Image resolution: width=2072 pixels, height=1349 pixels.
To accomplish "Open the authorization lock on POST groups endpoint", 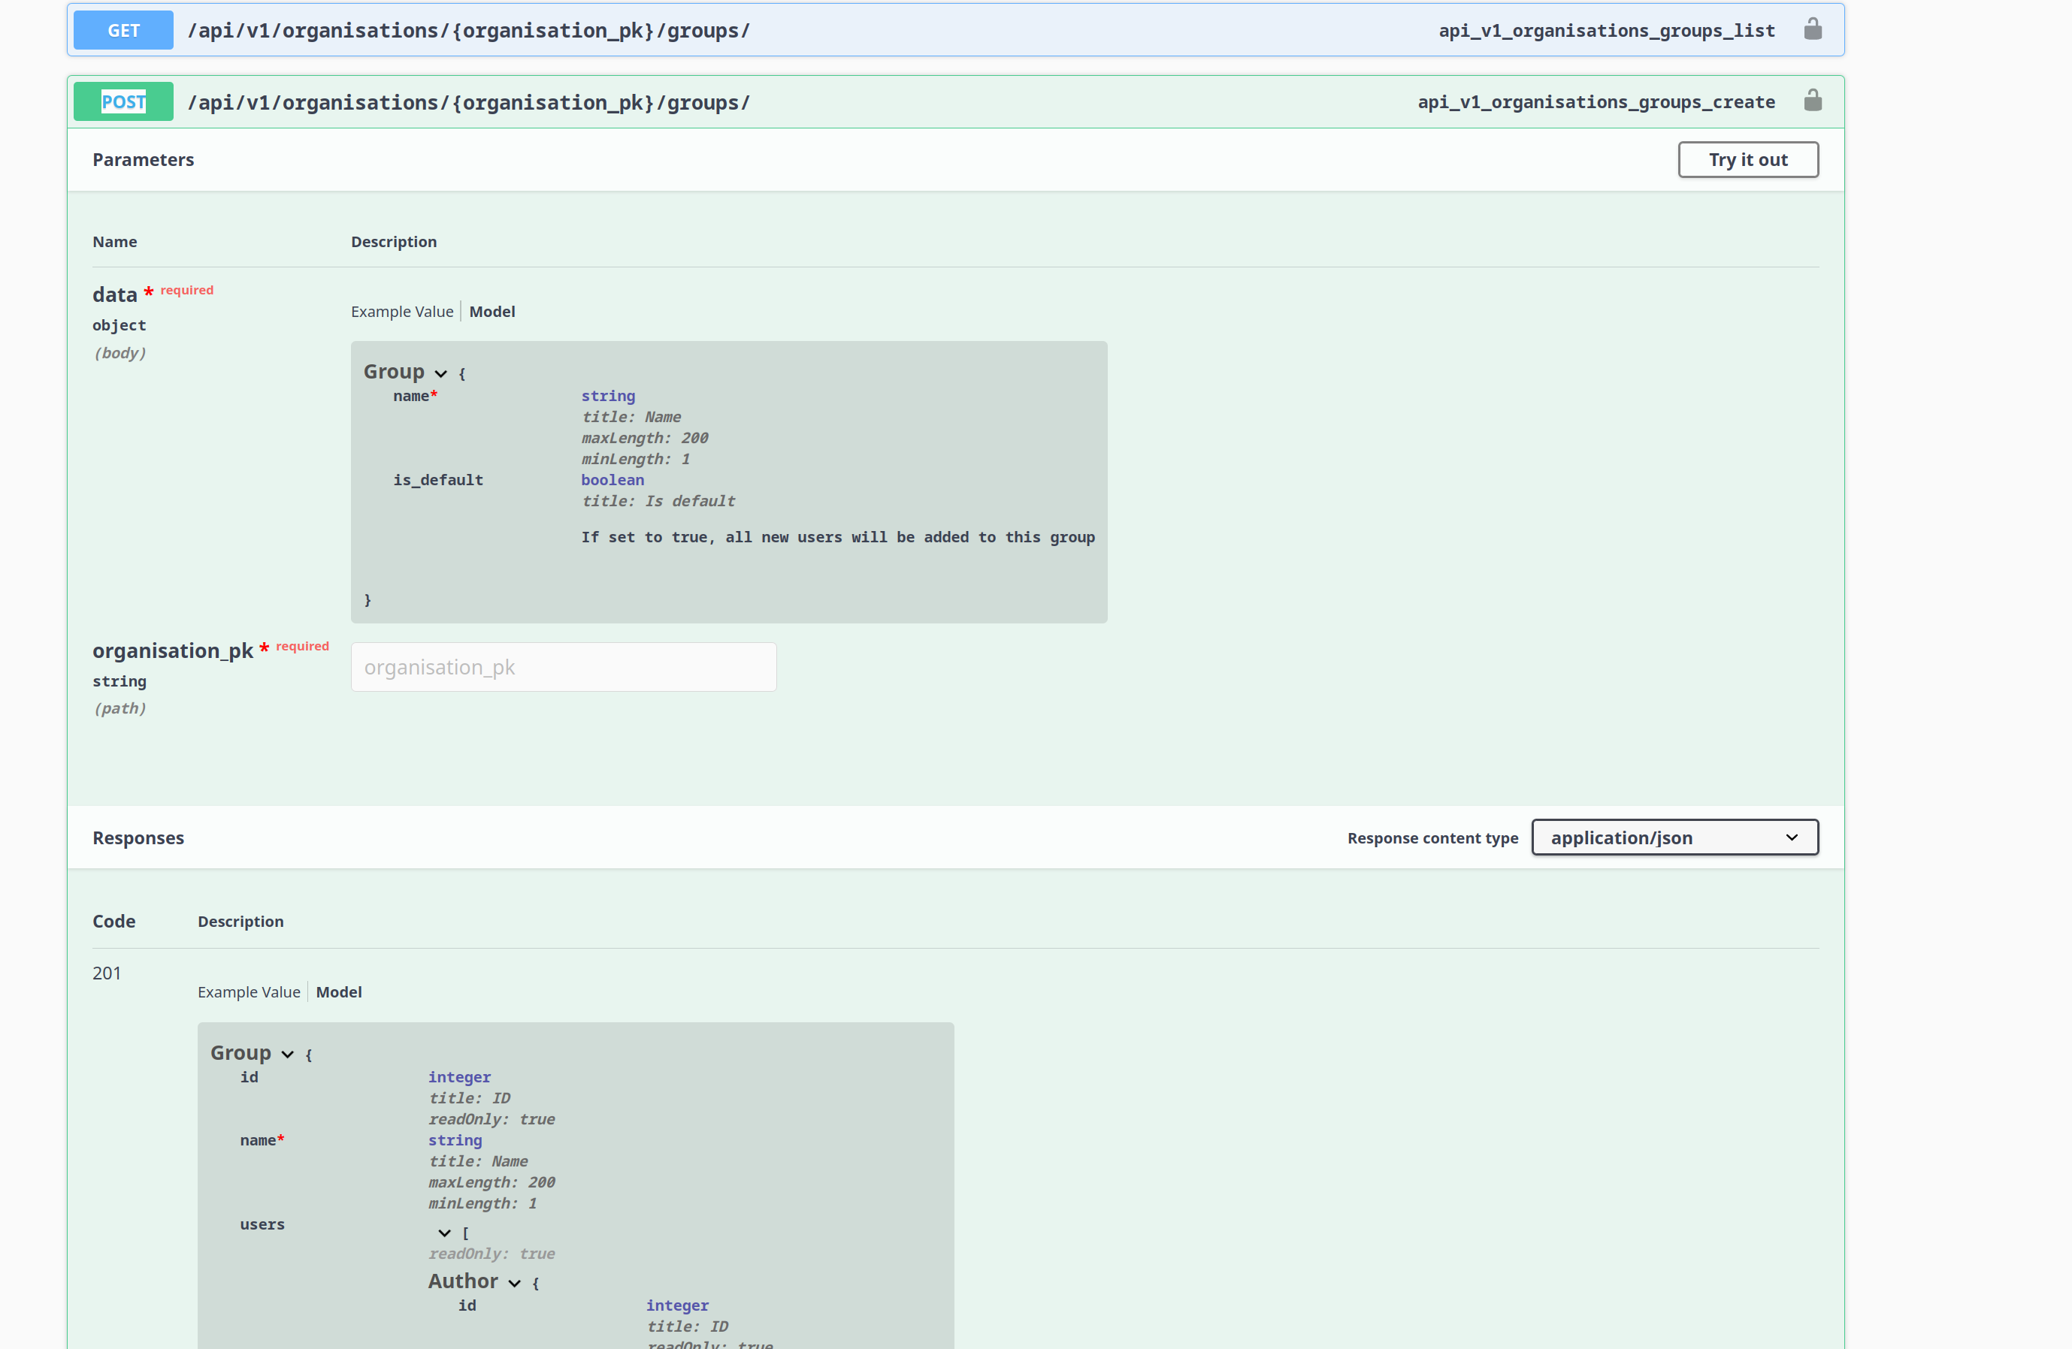I will [1814, 100].
